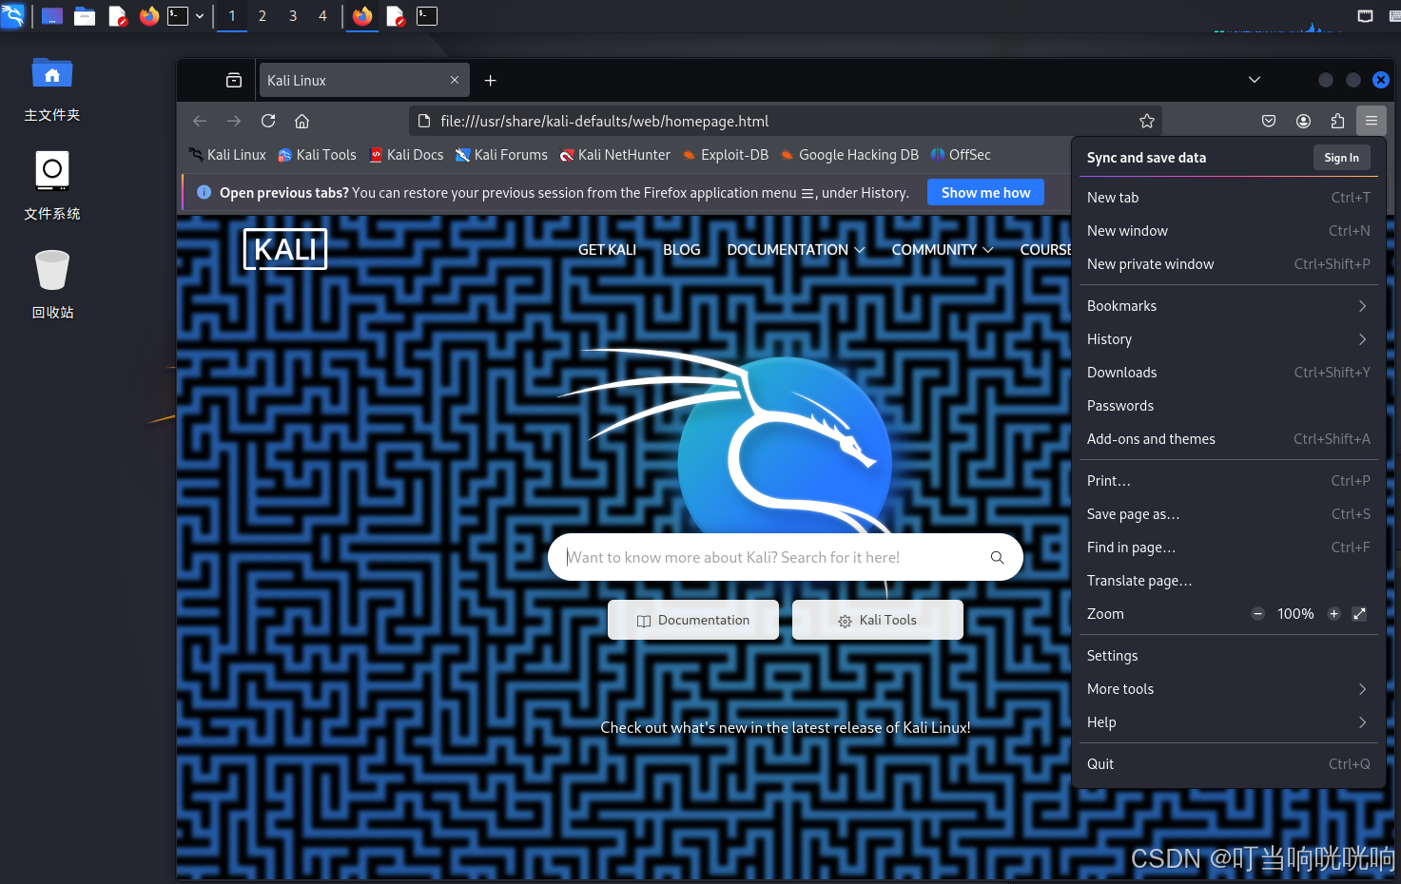Reset zoom by clicking 100%
This screenshot has width=1401, height=884.
click(x=1295, y=614)
